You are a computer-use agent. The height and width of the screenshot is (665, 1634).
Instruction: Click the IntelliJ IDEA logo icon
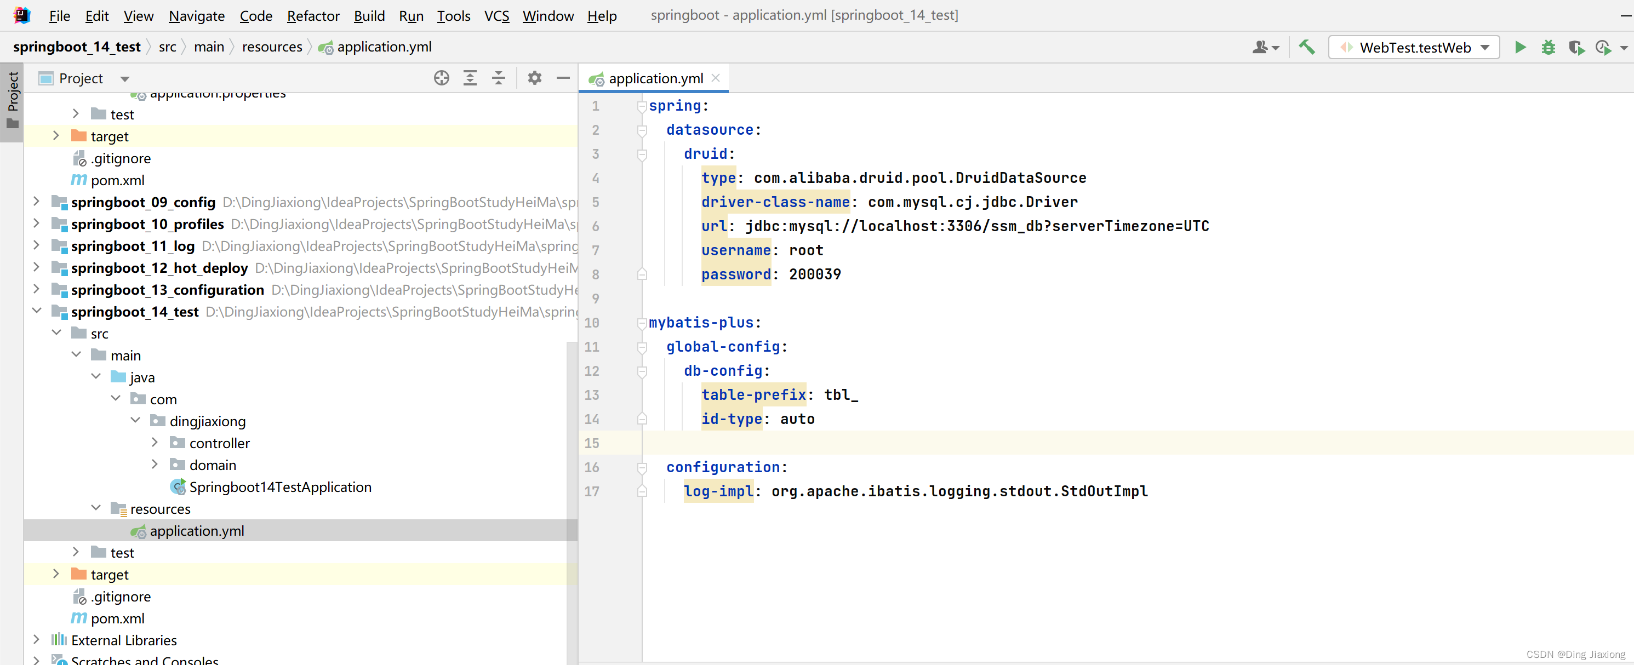(x=21, y=15)
